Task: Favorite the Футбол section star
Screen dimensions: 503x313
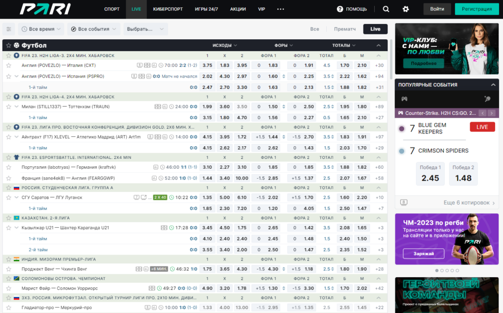Action: 9,45
